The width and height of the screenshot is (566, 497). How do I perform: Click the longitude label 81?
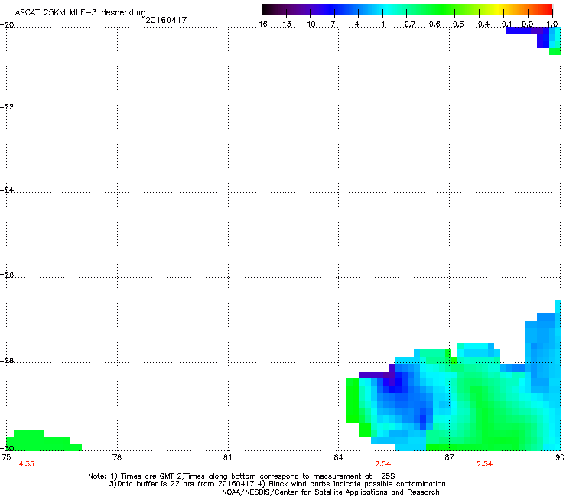(227, 457)
